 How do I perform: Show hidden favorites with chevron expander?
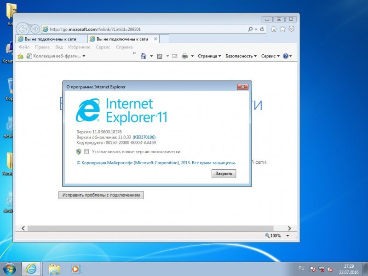coord(134,53)
